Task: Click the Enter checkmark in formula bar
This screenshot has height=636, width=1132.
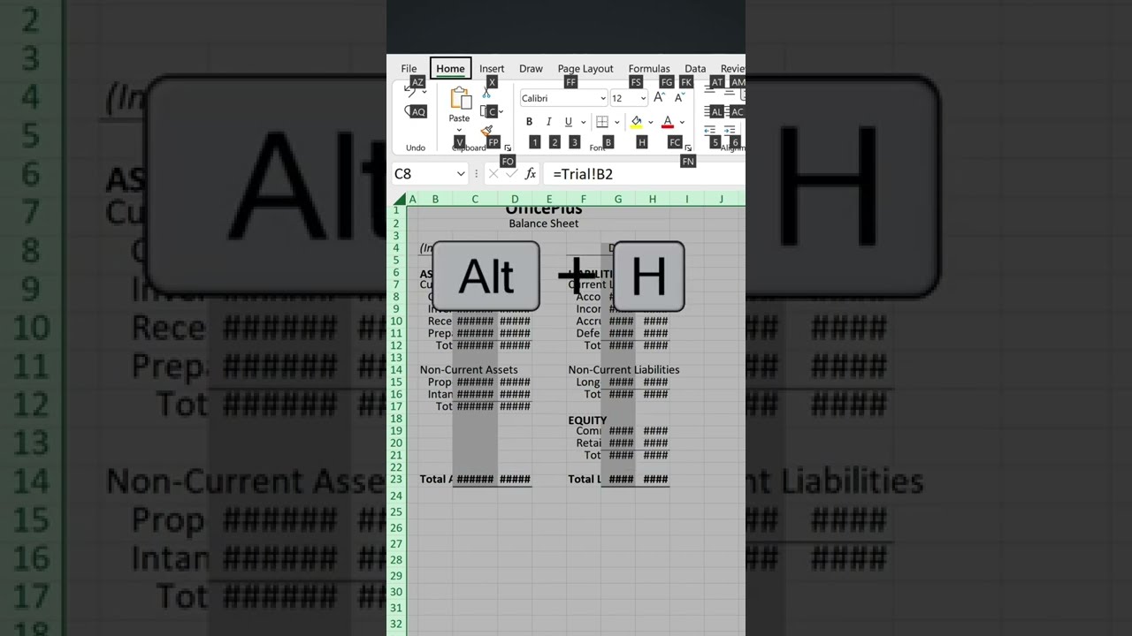Action: (x=511, y=174)
